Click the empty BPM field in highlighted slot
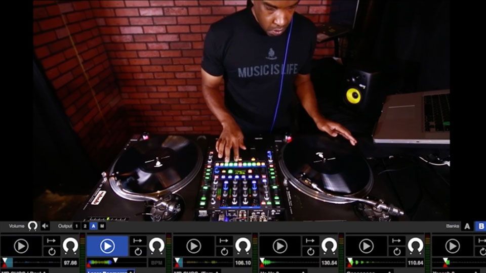The height and width of the screenshot is (273, 486). pyautogui.click(x=156, y=263)
